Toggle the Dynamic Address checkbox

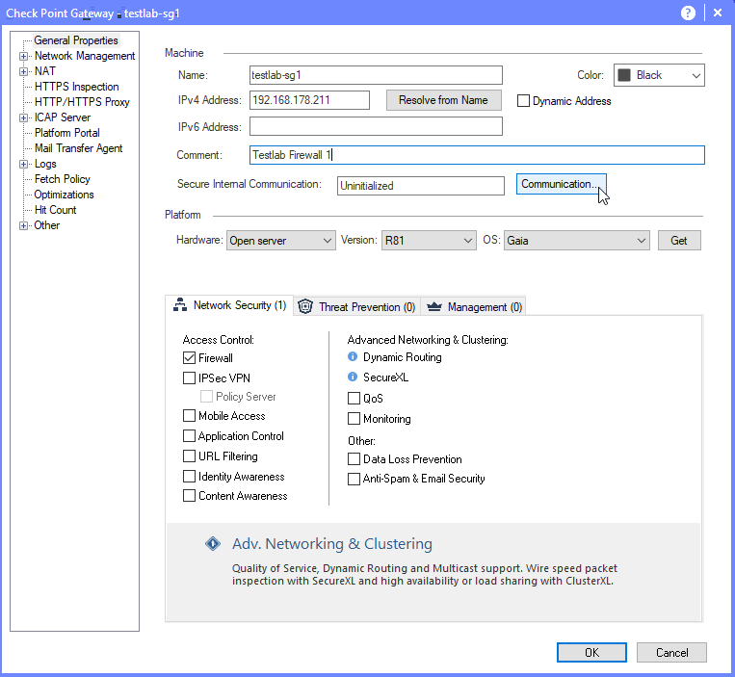[523, 101]
